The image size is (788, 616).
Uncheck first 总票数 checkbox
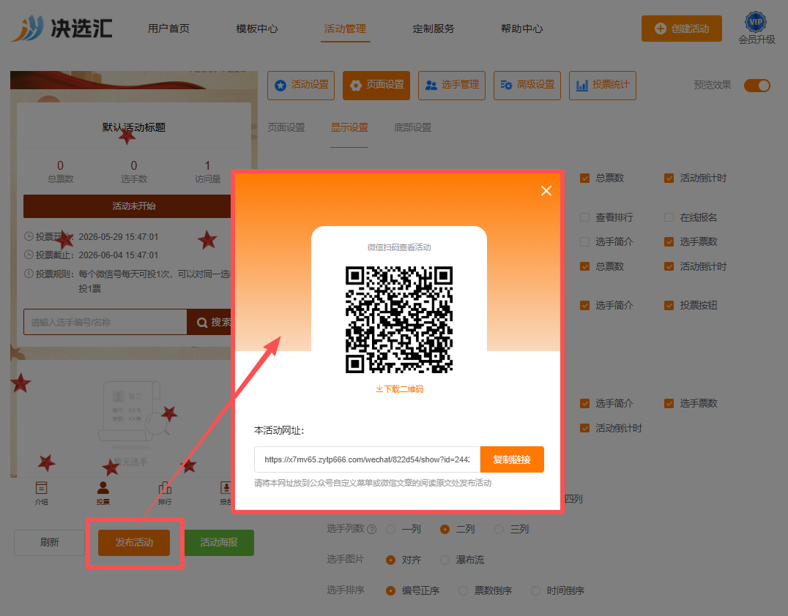pos(584,179)
